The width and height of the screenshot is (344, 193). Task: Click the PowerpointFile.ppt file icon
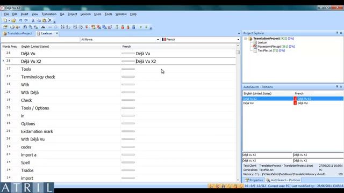[255, 47]
